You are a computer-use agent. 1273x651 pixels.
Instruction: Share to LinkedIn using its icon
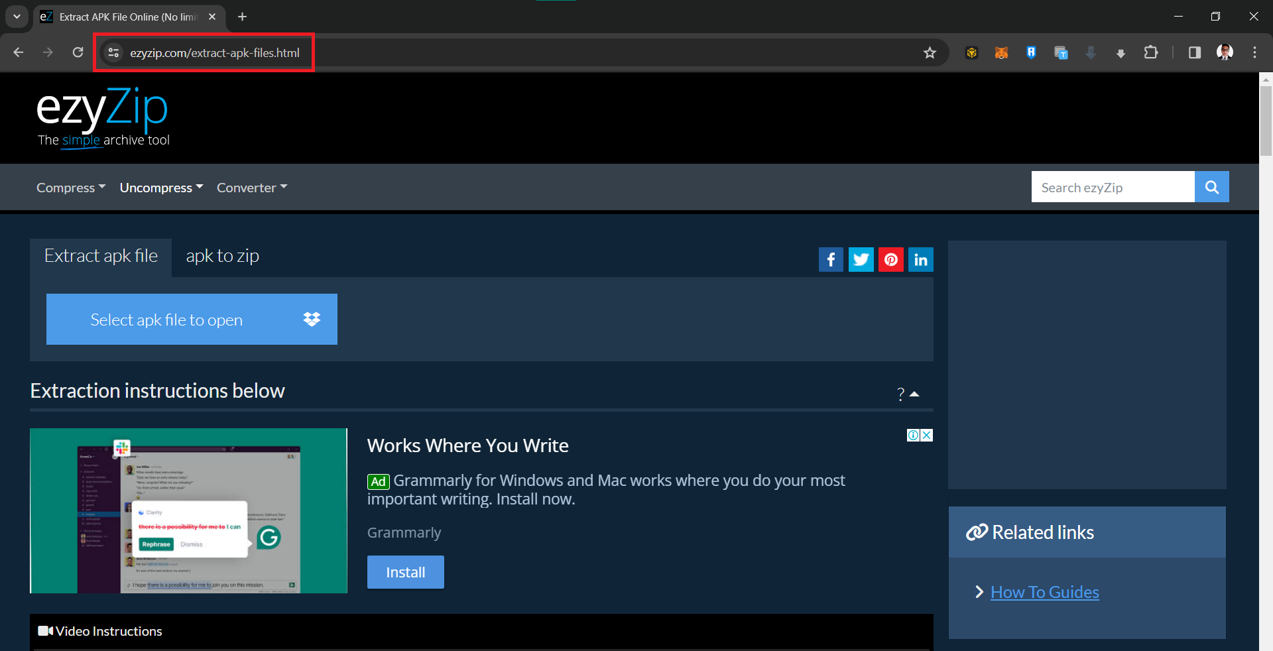pos(920,259)
